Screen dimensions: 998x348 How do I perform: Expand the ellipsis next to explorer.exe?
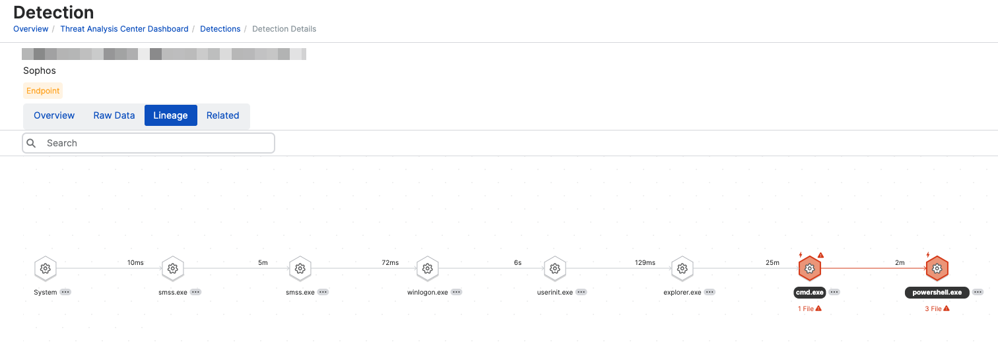pyautogui.click(x=710, y=292)
